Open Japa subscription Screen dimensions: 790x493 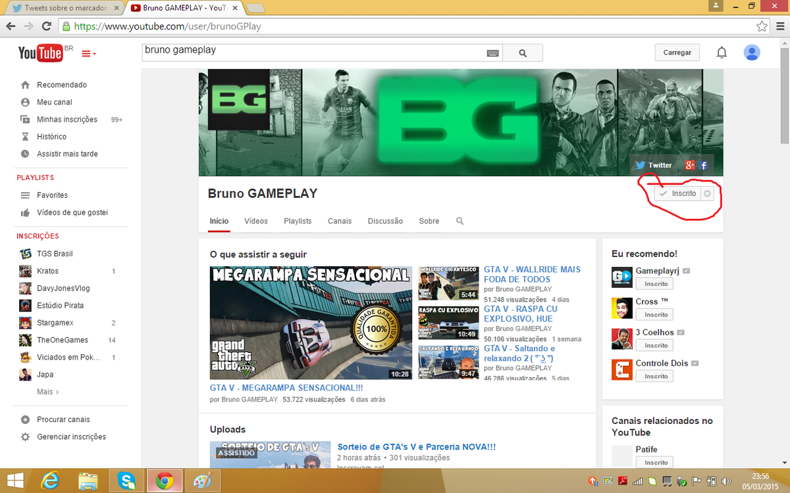point(45,375)
